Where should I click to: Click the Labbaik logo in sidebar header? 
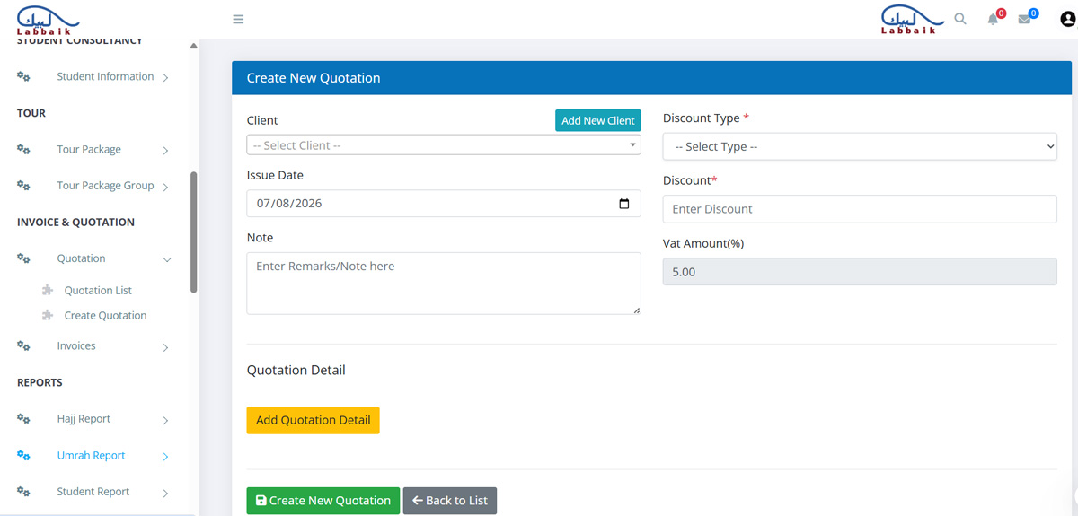coord(49,20)
